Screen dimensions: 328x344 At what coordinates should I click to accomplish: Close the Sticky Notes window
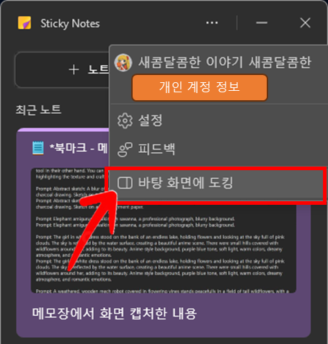click(x=305, y=23)
